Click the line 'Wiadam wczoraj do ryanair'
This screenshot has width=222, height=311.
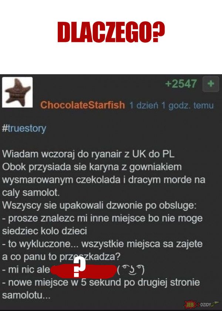(x=88, y=154)
